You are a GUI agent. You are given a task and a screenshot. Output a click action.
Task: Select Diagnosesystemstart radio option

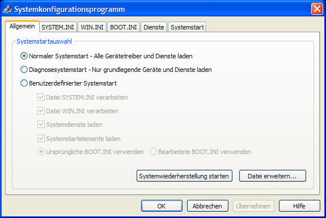[24, 70]
